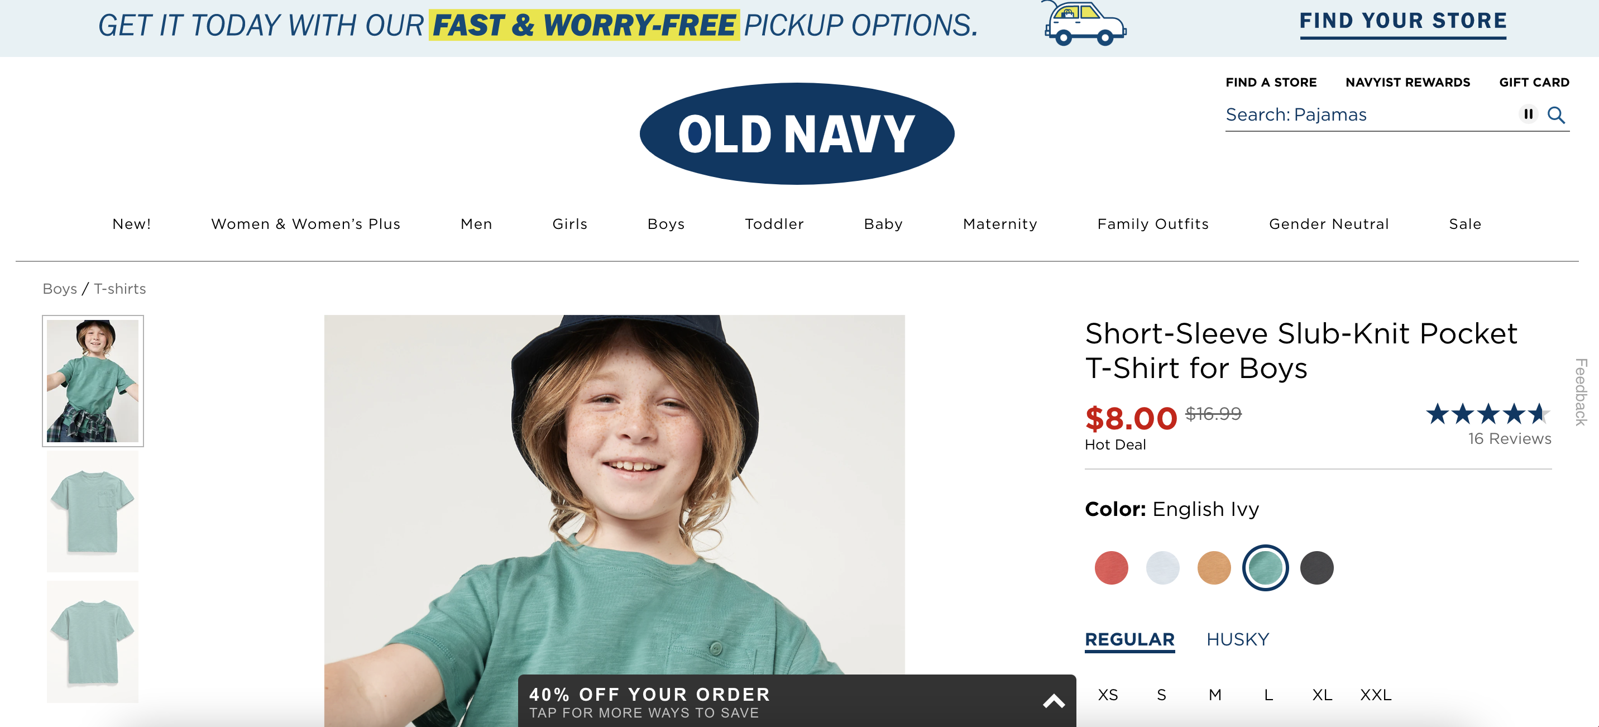Screen dimensions: 1599x727
Task: Choose the light blue color swatch
Action: [1162, 567]
